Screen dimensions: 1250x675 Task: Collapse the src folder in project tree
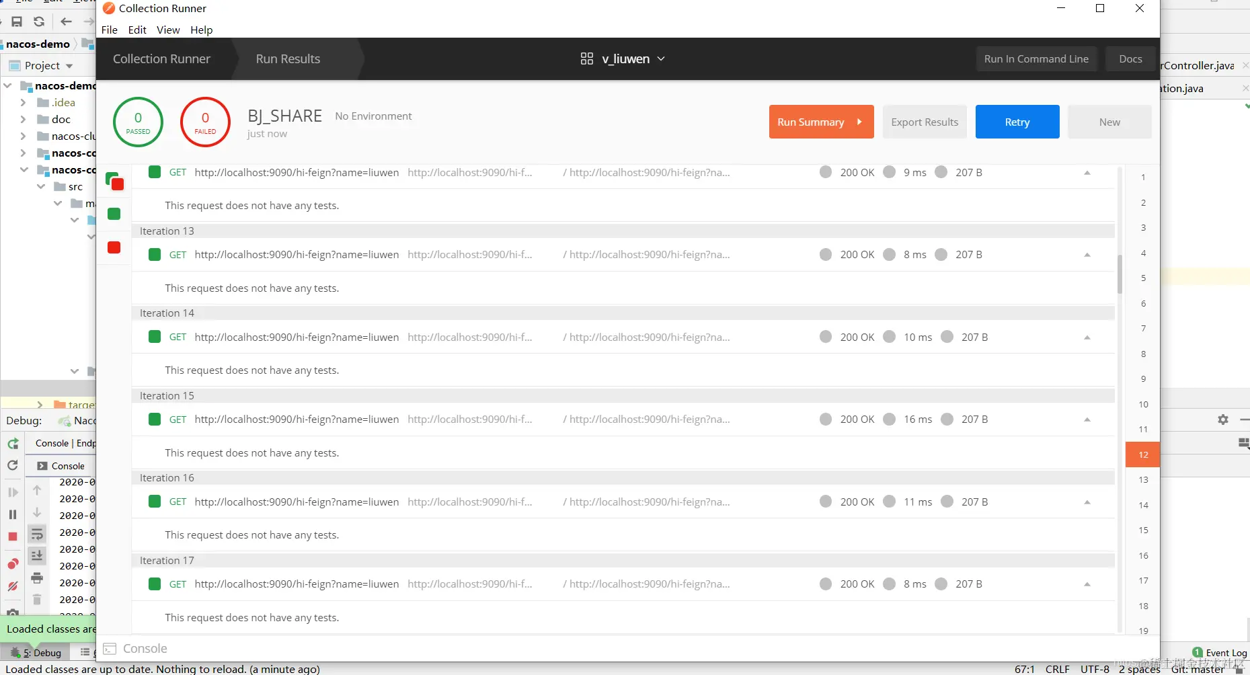(41, 186)
